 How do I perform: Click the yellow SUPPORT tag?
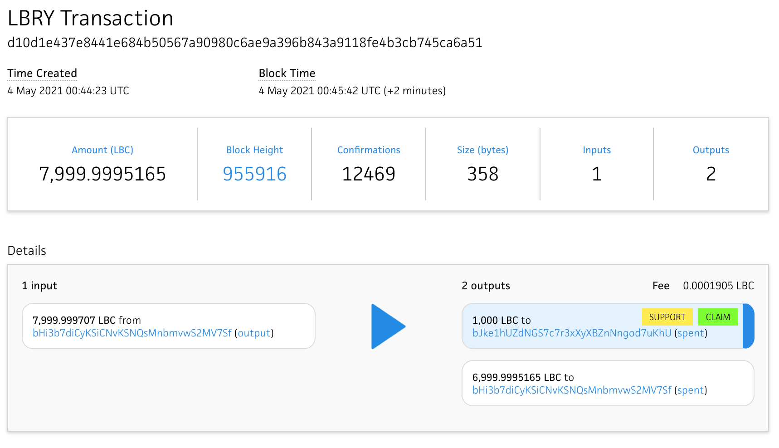click(667, 317)
